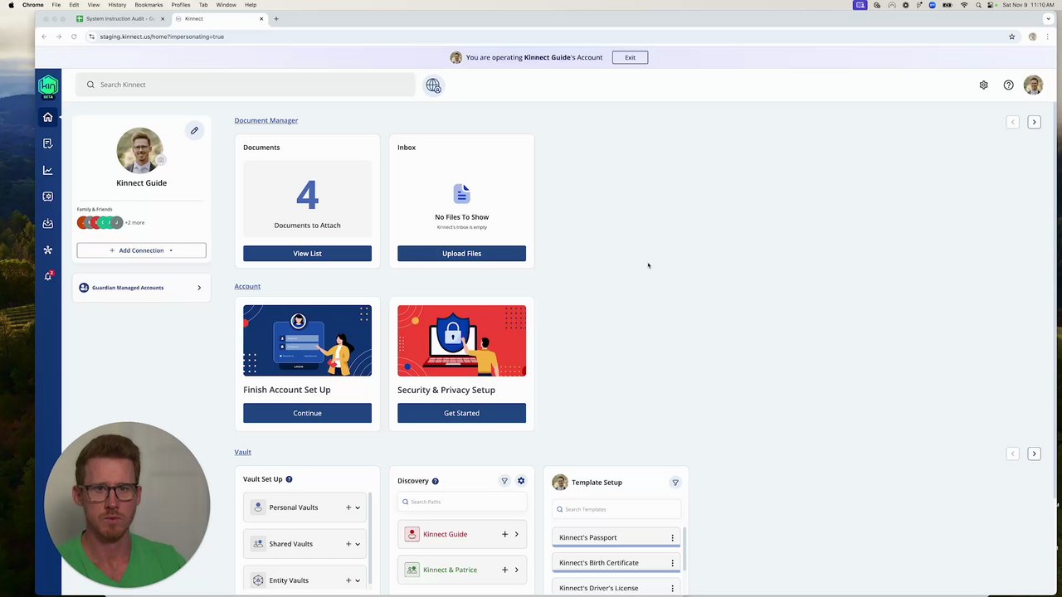Next arrow in Vault section

click(1034, 454)
